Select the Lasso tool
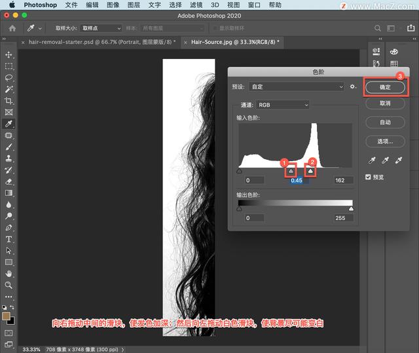The image size is (419, 353). click(9, 77)
